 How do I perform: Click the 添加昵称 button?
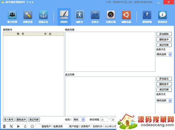pyautogui.click(x=164, y=34)
